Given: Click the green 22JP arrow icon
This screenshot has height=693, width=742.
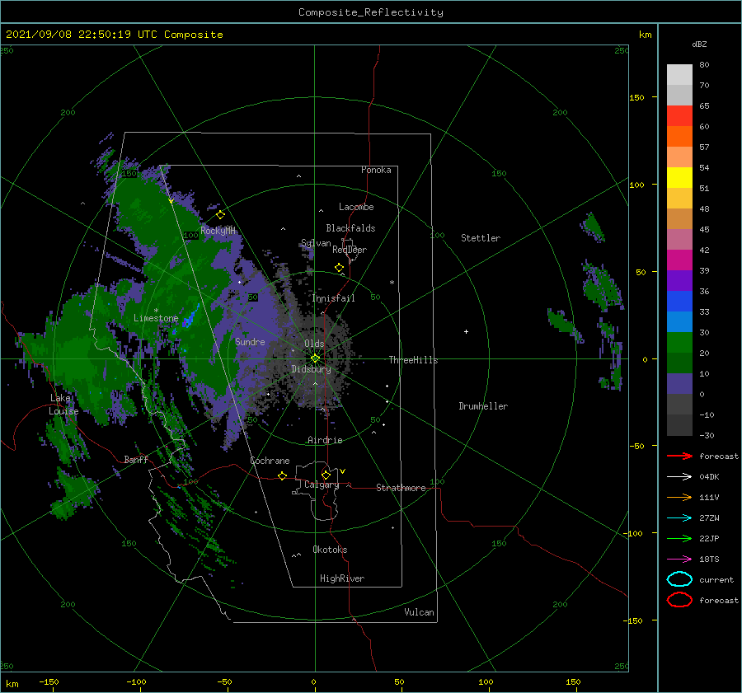Looking at the screenshot, I should 679,538.
